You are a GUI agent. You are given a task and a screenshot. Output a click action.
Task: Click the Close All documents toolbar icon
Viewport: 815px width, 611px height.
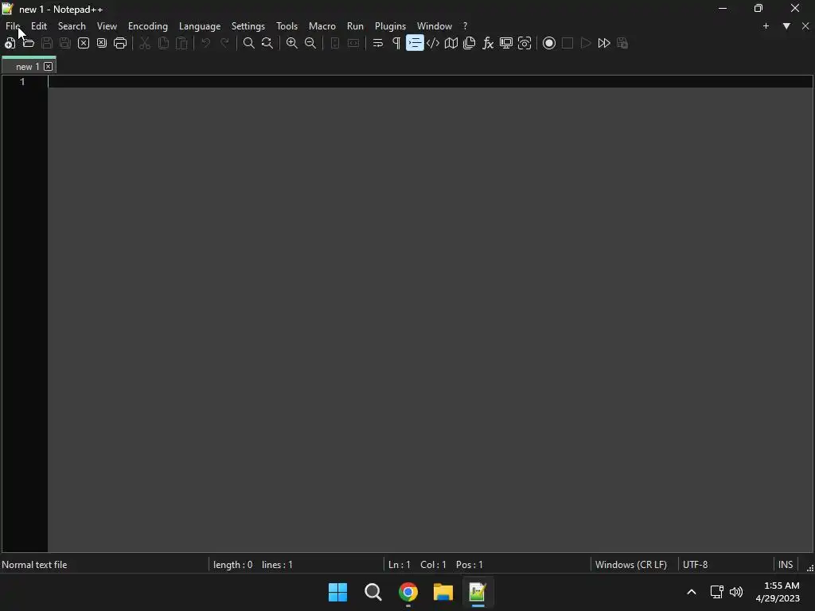coord(102,43)
